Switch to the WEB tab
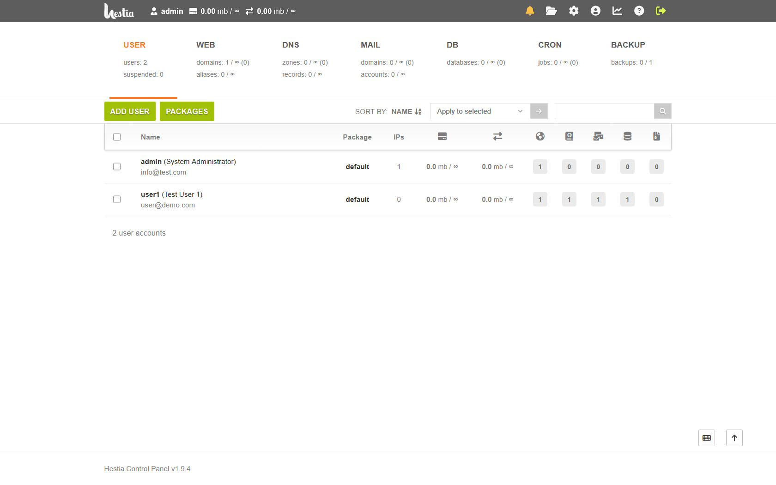 (x=206, y=45)
